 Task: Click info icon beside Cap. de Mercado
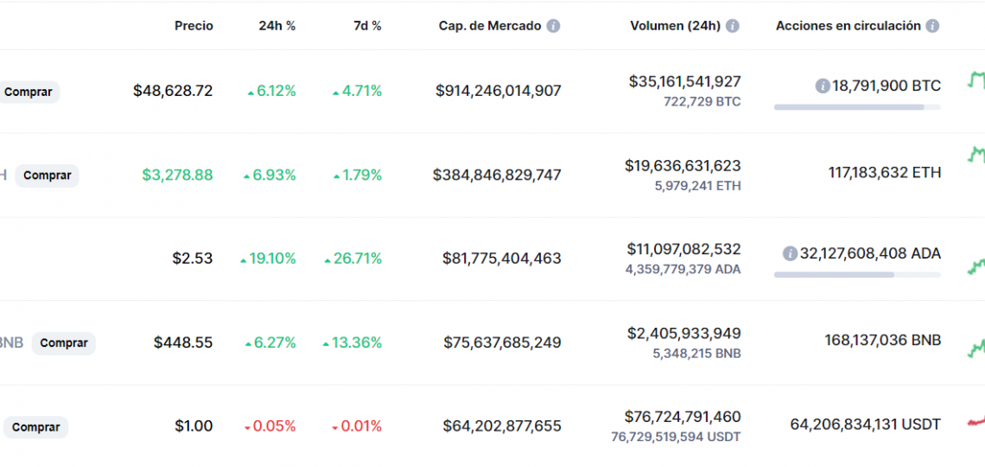coord(553,26)
